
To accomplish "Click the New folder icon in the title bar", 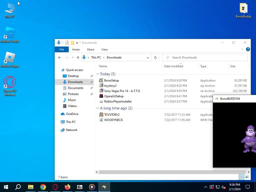I will pyautogui.click(x=72, y=43).
